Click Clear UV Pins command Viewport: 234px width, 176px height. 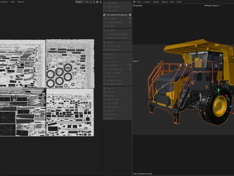point(117,10)
